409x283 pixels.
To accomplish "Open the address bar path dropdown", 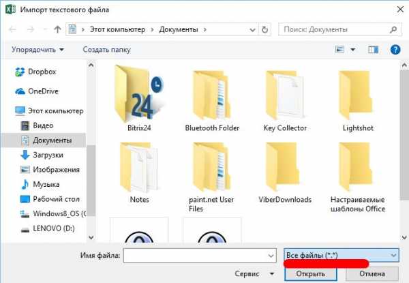I will click(x=252, y=30).
